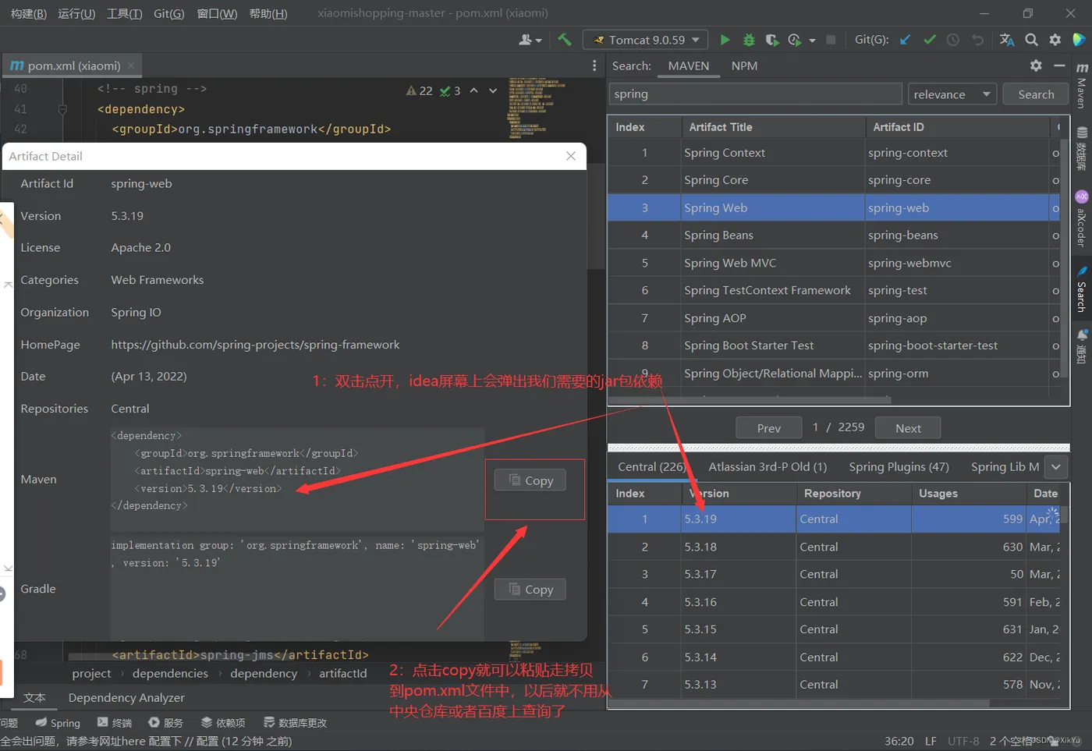Open the Help menu
1092x751 pixels.
(x=268, y=13)
